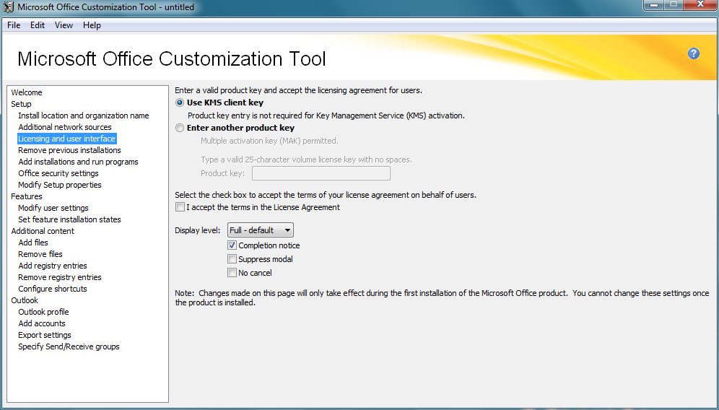Open Additional network sources page

pyautogui.click(x=65, y=127)
